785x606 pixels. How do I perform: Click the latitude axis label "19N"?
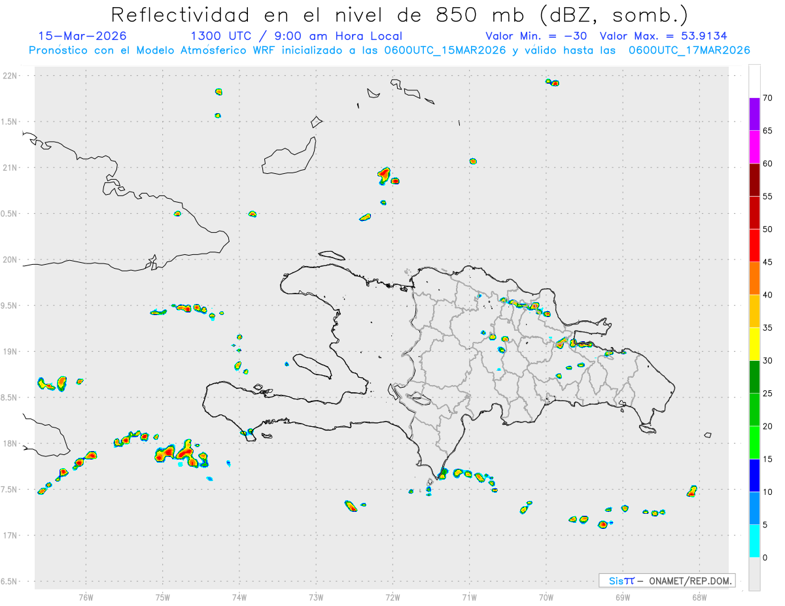pyautogui.click(x=11, y=352)
